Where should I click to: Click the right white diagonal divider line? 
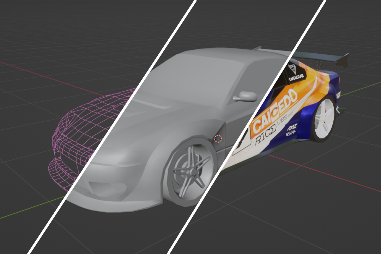pos(247,126)
